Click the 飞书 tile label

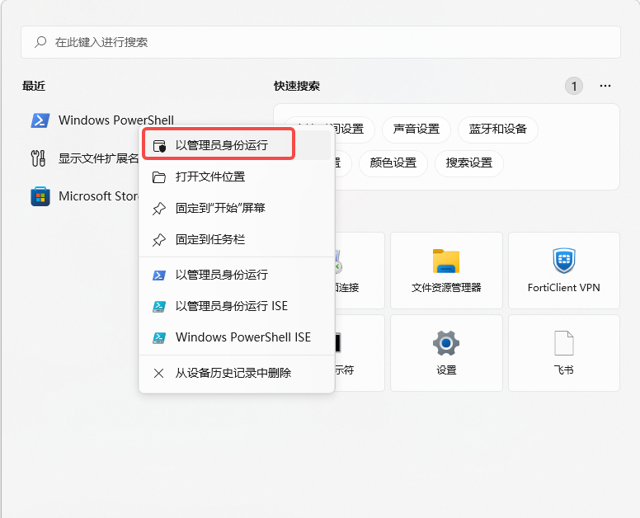pyautogui.click(x=563, y=370)
